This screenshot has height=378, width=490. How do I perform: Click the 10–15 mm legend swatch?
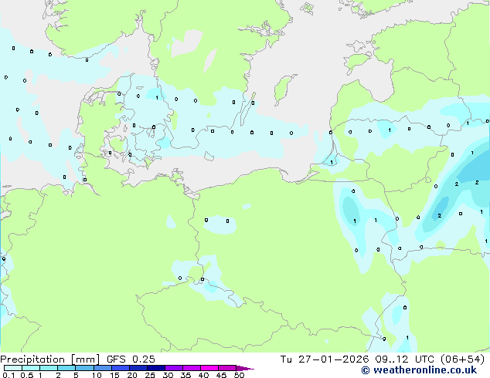[x=102, y=368]
